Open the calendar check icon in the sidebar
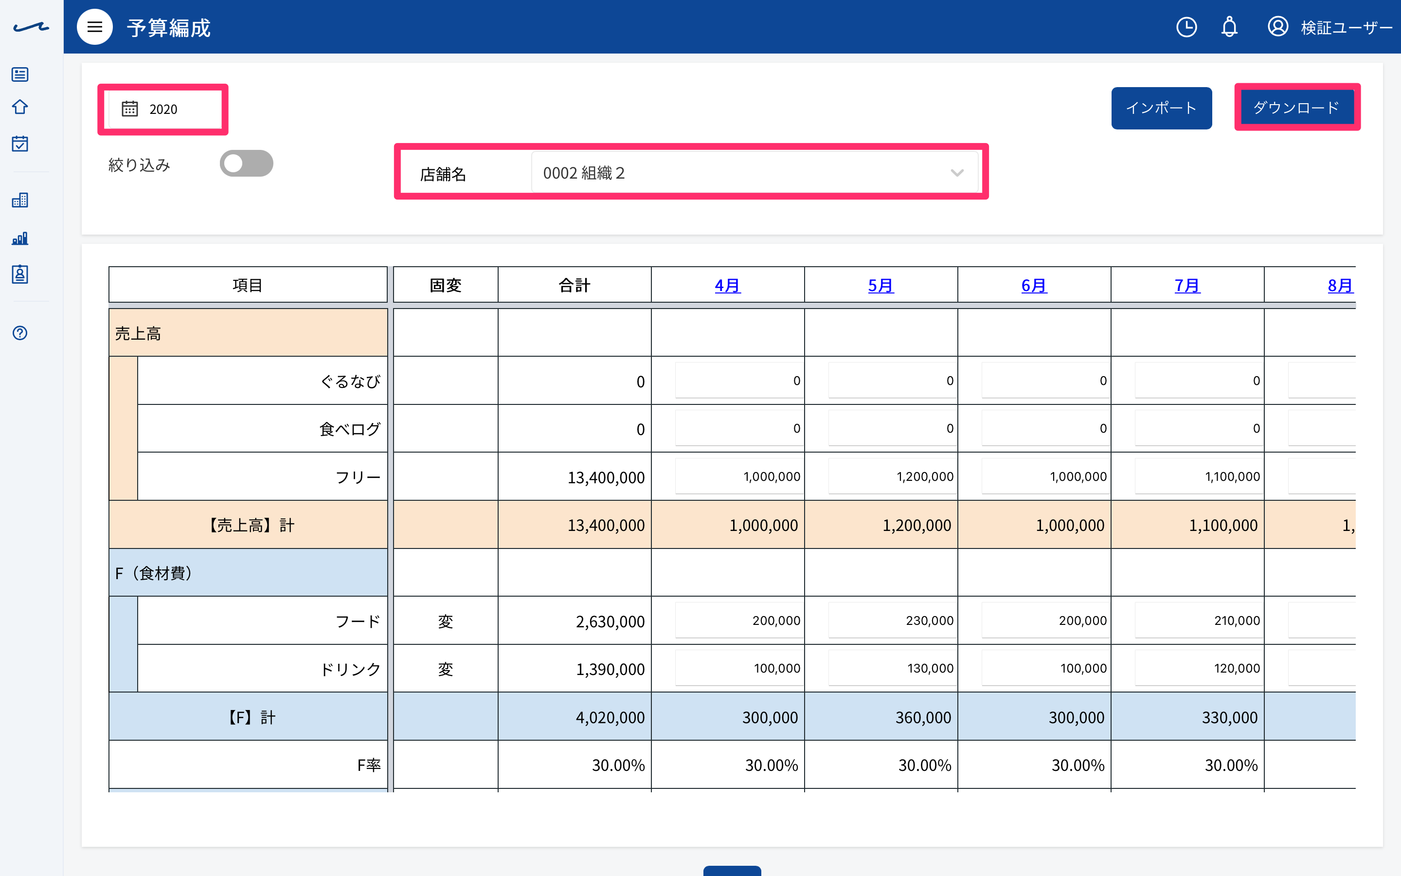This screenshot has width=1401, height=876. coord(20,144)
